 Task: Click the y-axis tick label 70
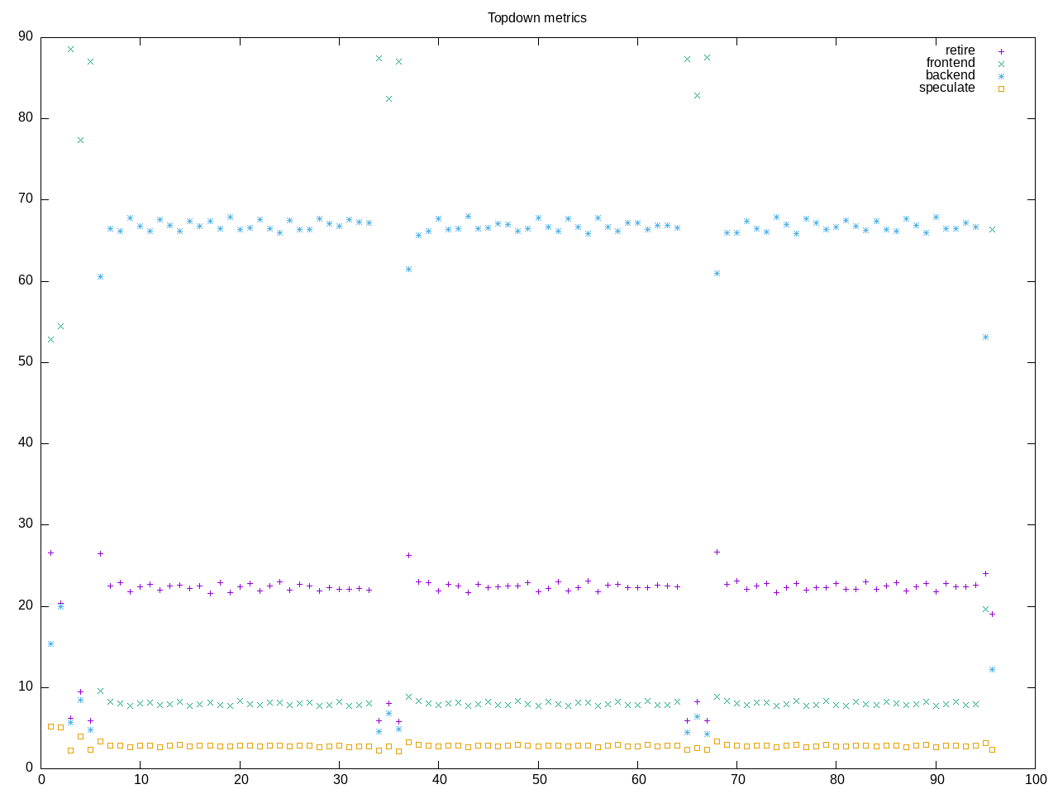(26, 199)
